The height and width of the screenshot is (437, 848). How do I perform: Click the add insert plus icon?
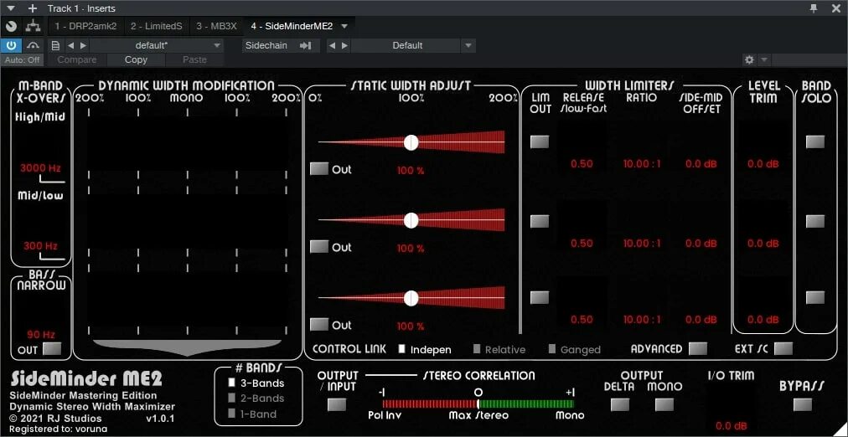(33, 8)
